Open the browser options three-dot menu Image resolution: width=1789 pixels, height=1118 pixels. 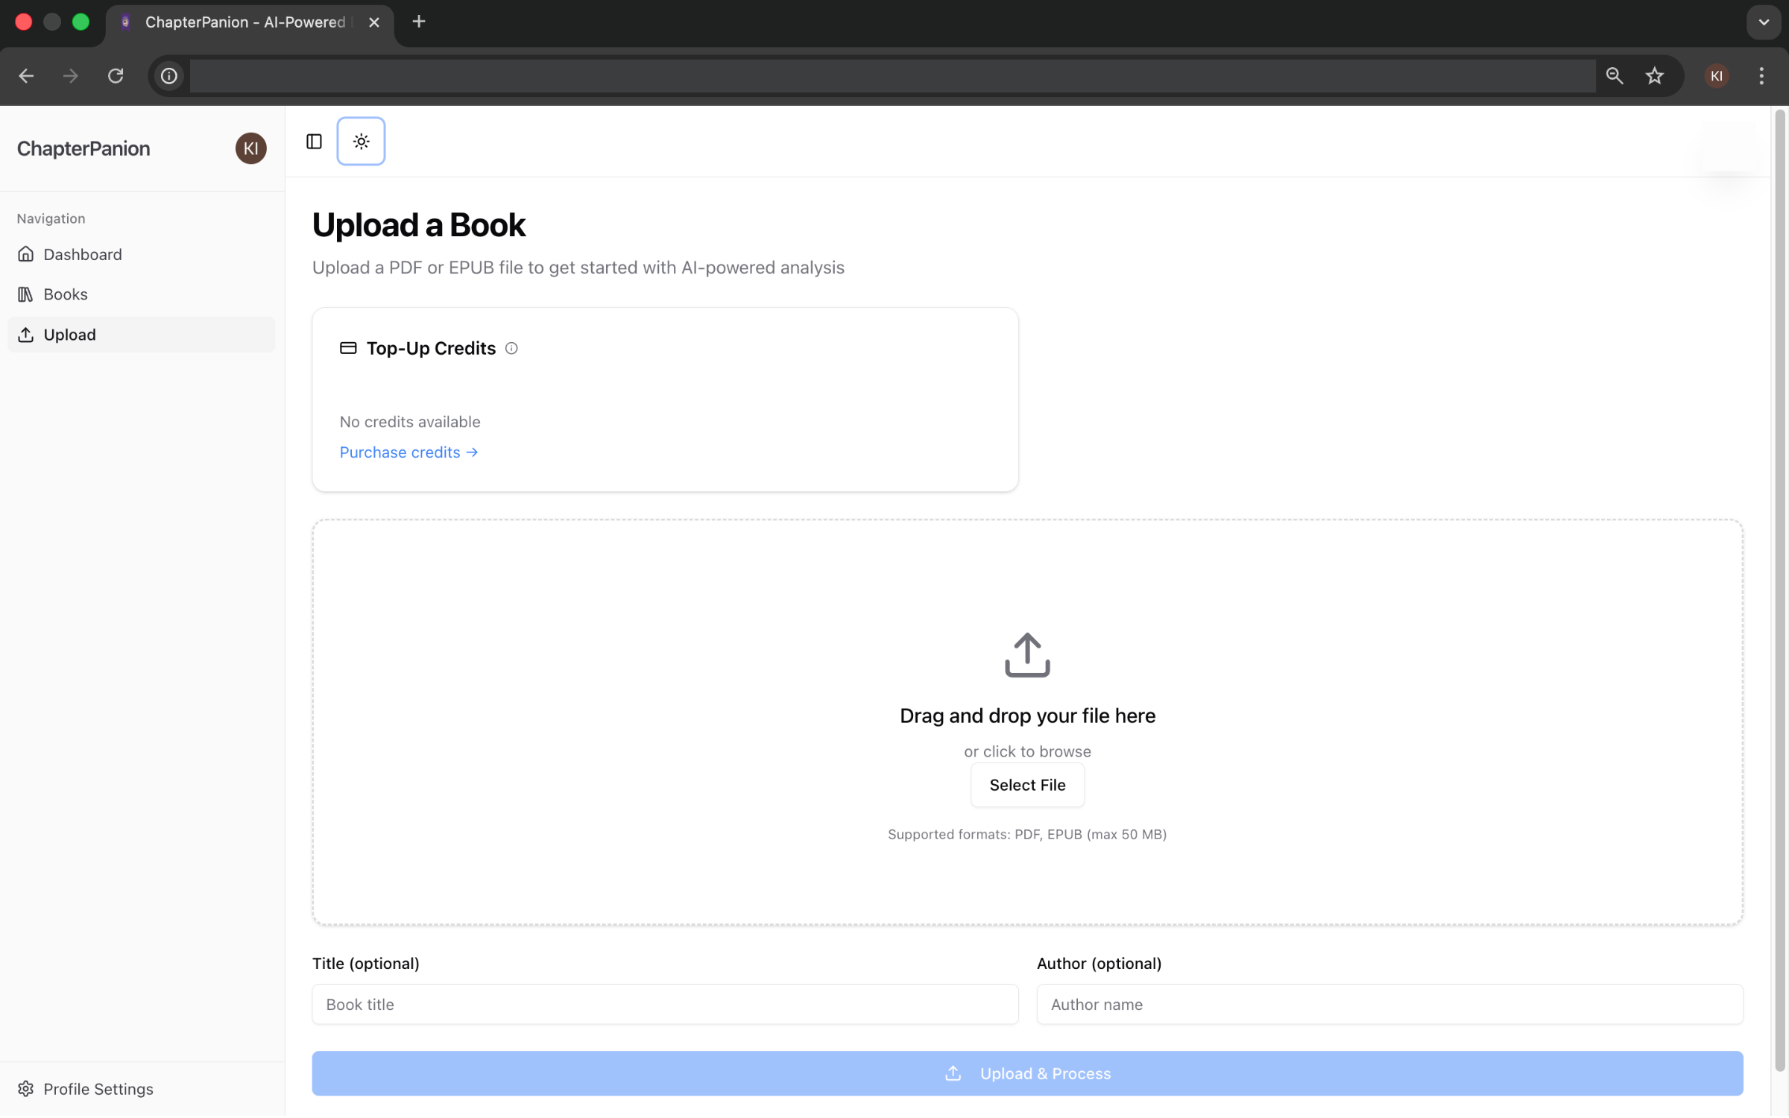click(1761, 75)
